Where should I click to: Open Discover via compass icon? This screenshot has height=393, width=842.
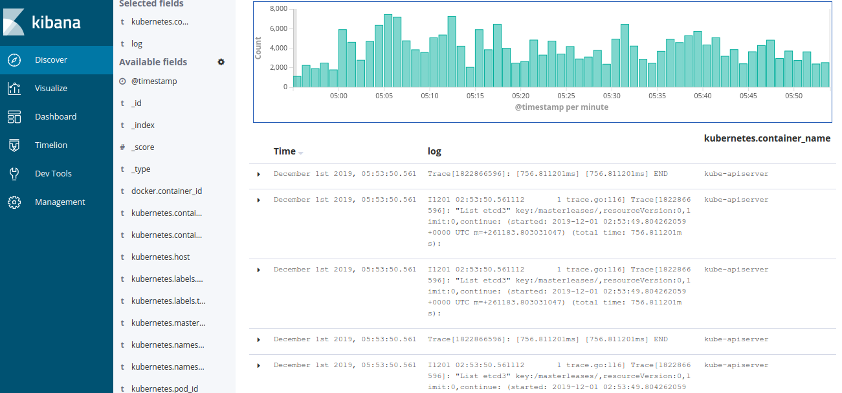point(14,60)
